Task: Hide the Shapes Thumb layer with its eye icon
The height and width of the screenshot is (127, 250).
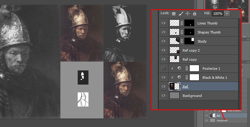Action: pos(163,32)
